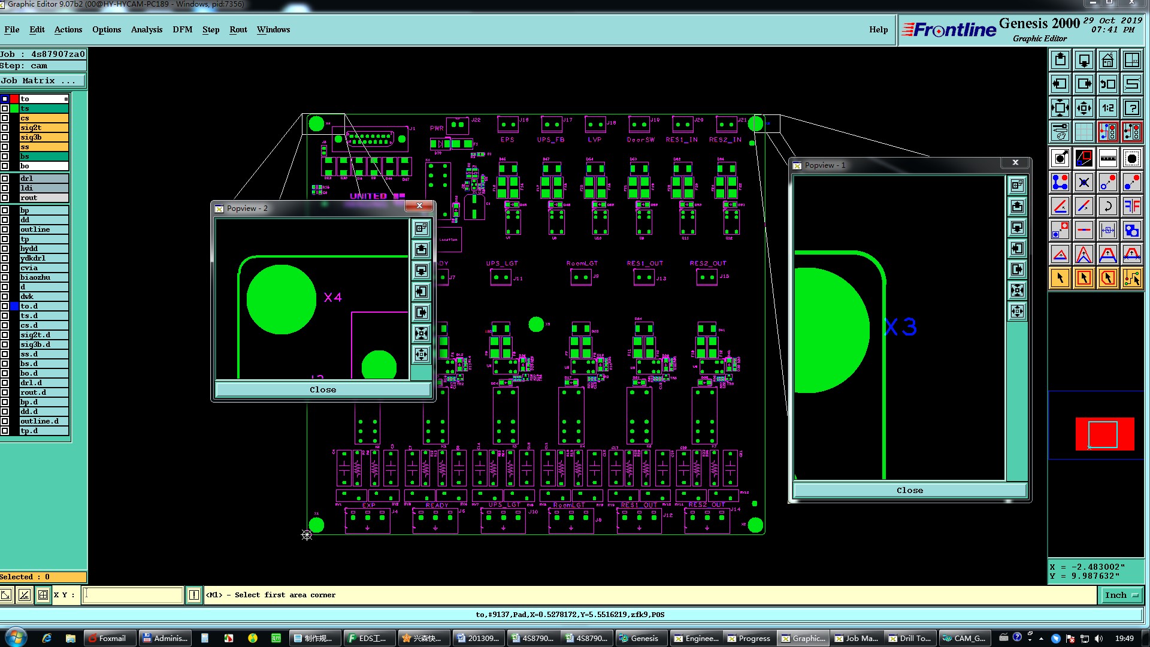Open the Windows menu
Screen dimensions: 1150x647
[x=274, y=29]
